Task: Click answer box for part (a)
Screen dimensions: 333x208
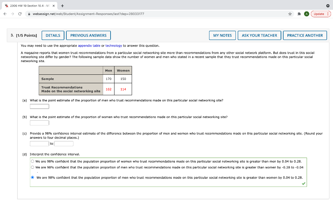Action: pyautogui.click(x=39, y=106)
